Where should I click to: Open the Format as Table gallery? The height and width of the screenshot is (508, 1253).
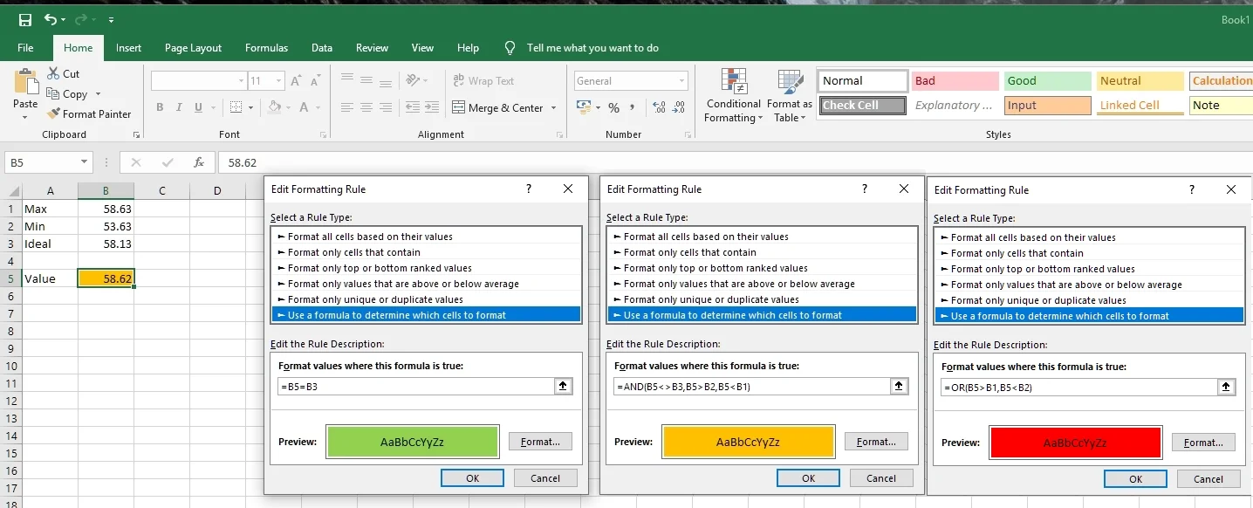click(790, 96)
